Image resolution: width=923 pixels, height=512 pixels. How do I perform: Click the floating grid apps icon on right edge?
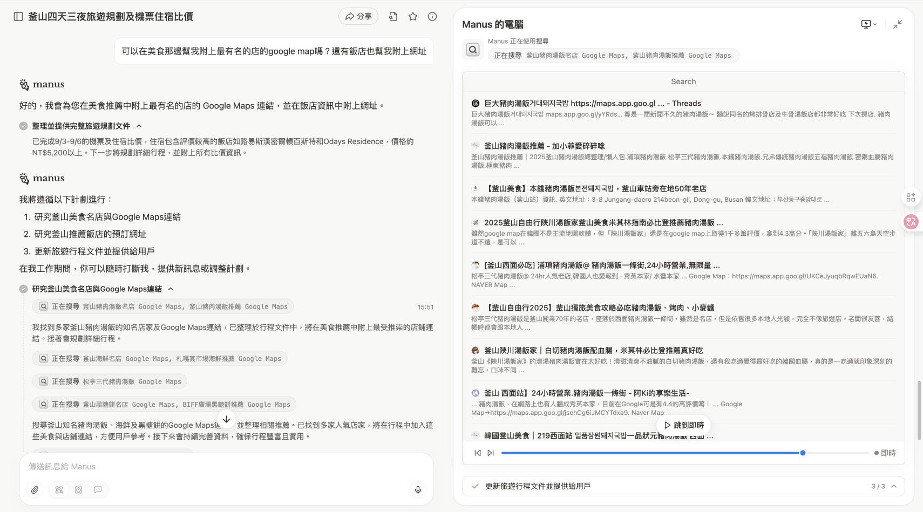coord(911,197)
